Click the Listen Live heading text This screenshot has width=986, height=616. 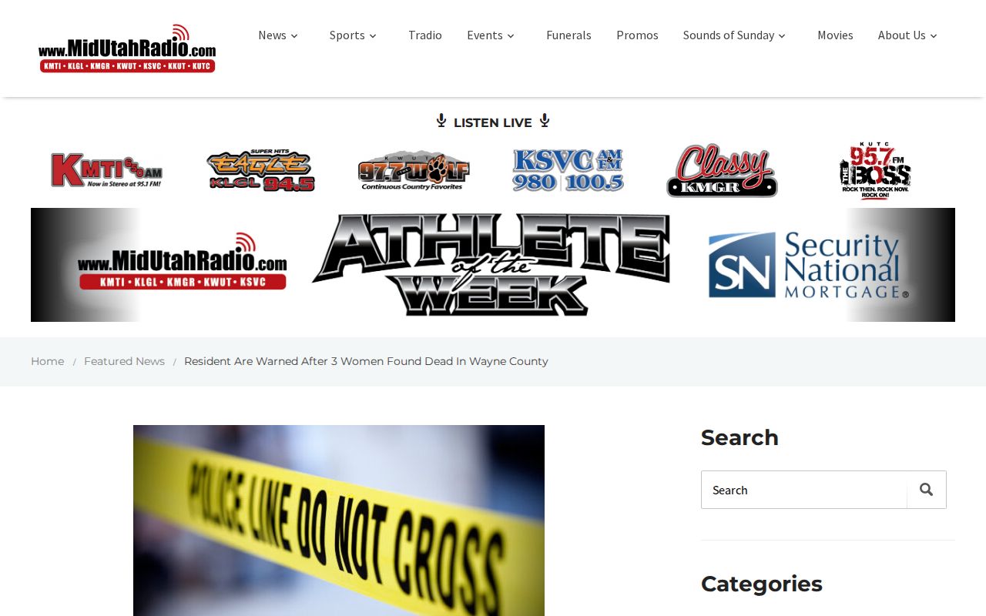(493, 122)
